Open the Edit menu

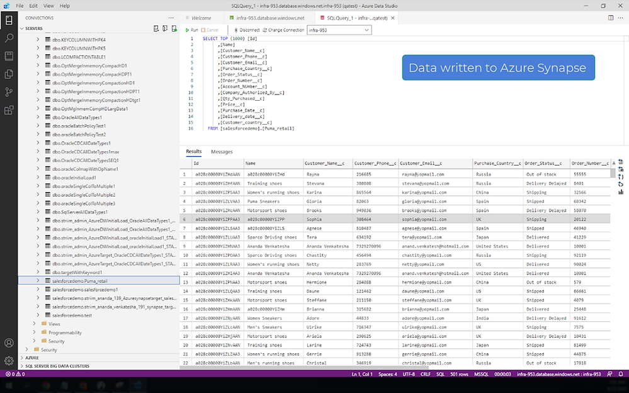click(x=33, y=6)
